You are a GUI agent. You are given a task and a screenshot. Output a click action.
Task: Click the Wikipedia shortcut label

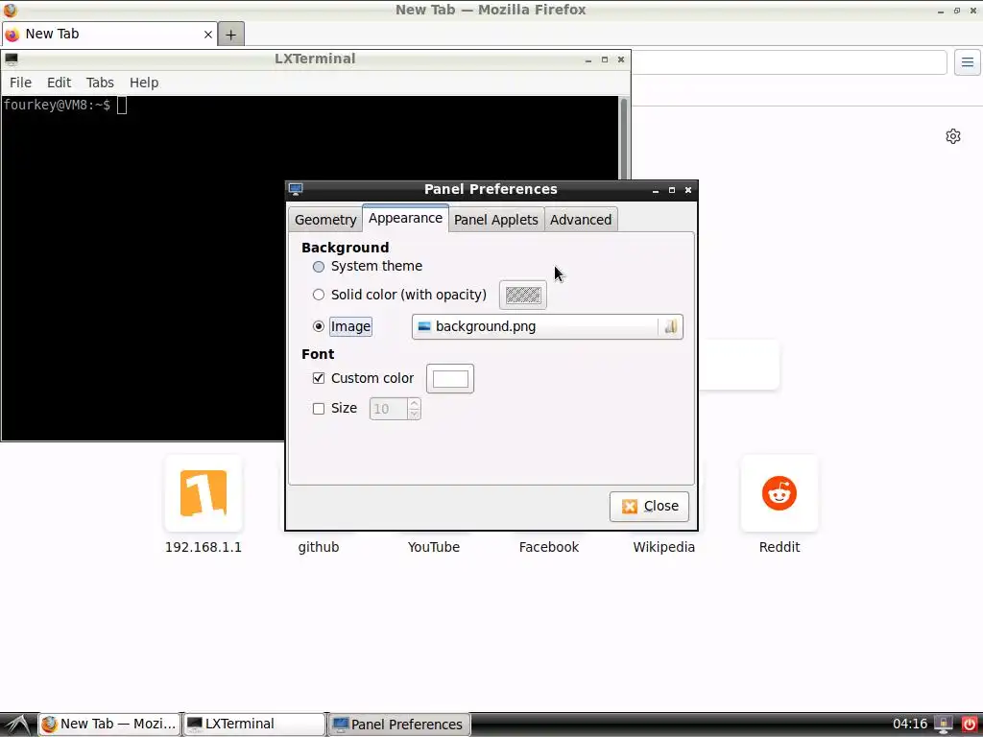tap(664, 547)
